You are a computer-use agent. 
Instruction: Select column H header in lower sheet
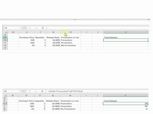point(70,96)
